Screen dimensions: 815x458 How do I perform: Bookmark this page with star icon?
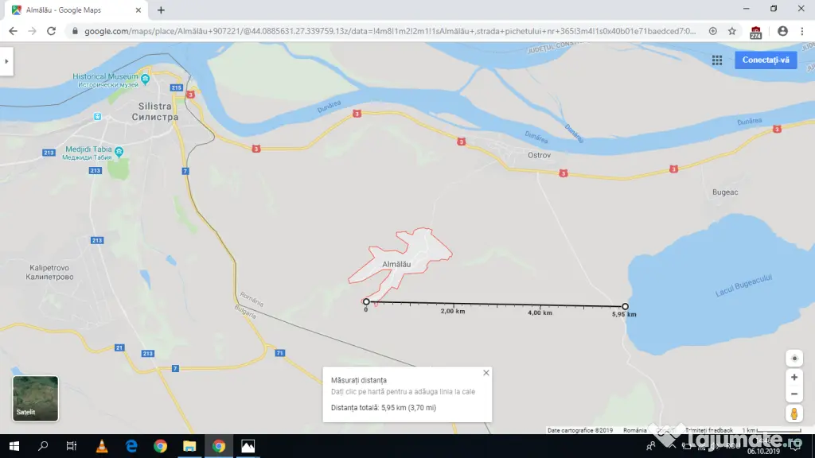732,31
